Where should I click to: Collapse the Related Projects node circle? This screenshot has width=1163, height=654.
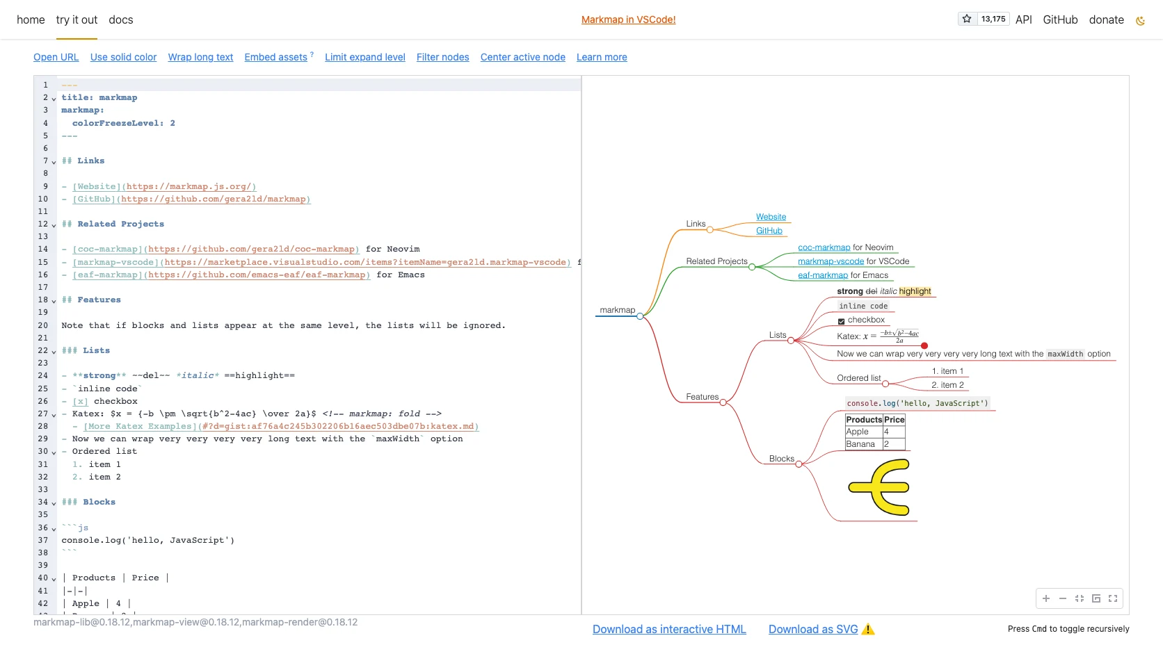(x=752, y=267)
